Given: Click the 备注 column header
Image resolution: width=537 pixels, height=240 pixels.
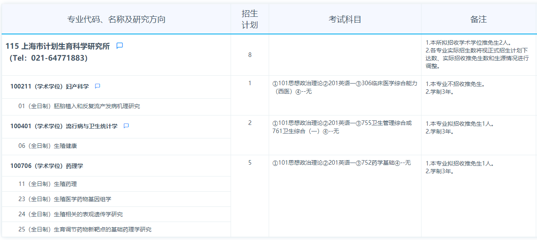Looking at the screenshot, I should point(478,20).
